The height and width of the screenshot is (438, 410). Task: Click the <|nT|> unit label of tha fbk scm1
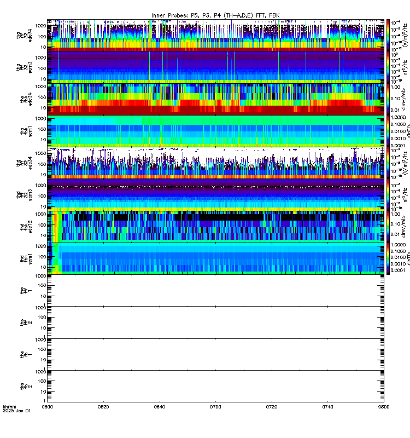click(x=408, y=131)
